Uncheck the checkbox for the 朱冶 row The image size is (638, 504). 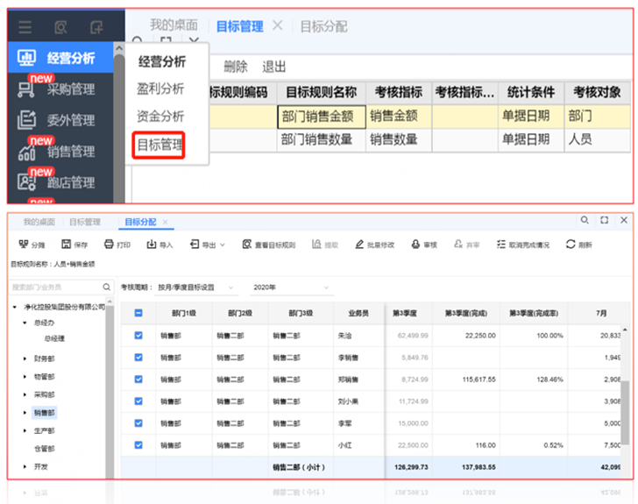138,336
